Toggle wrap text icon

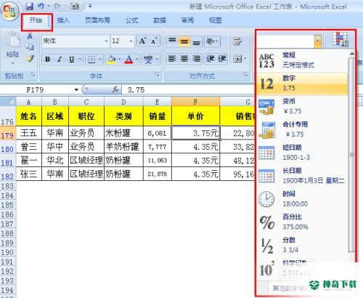click(x=237, y=41)
